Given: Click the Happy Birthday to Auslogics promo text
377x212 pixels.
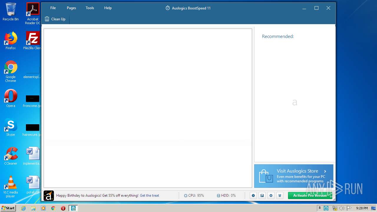Looking at the screenshot, I should tap(97, 196).
